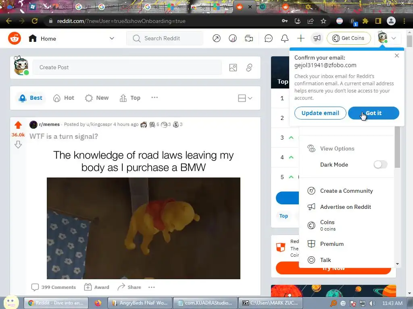Select the Hot sort tab
The image size is (413, 309).
coord(64,98)
